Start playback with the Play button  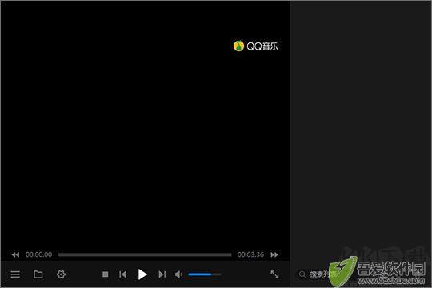[x=142, y=274]
